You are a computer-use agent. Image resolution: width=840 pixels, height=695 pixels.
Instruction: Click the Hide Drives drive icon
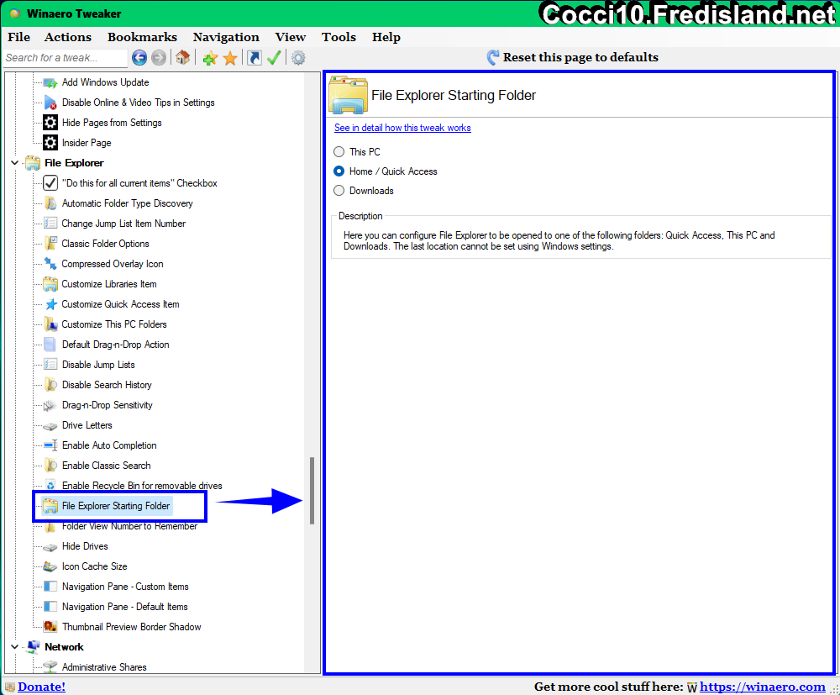coord(50,547)
